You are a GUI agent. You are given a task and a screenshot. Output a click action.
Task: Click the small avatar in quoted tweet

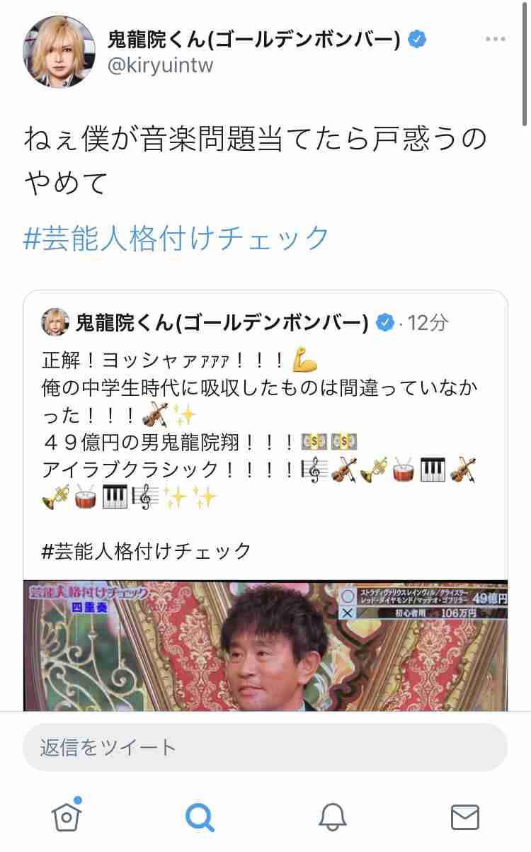point(55,323)
